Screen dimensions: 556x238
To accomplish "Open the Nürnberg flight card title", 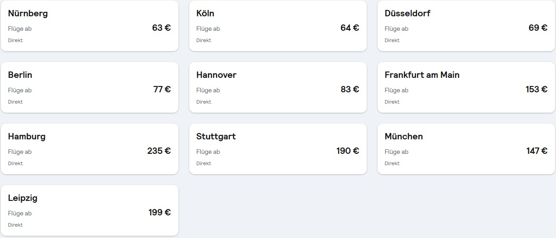I will [28, 14].
